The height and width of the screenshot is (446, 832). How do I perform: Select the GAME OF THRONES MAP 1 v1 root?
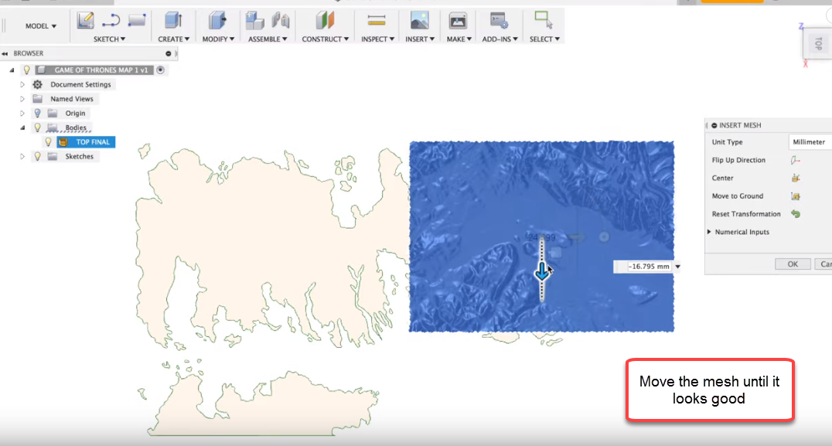pyautogui.click(x=101, y=70)
